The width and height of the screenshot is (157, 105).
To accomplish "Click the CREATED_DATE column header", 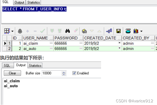I will coord(103,38).
